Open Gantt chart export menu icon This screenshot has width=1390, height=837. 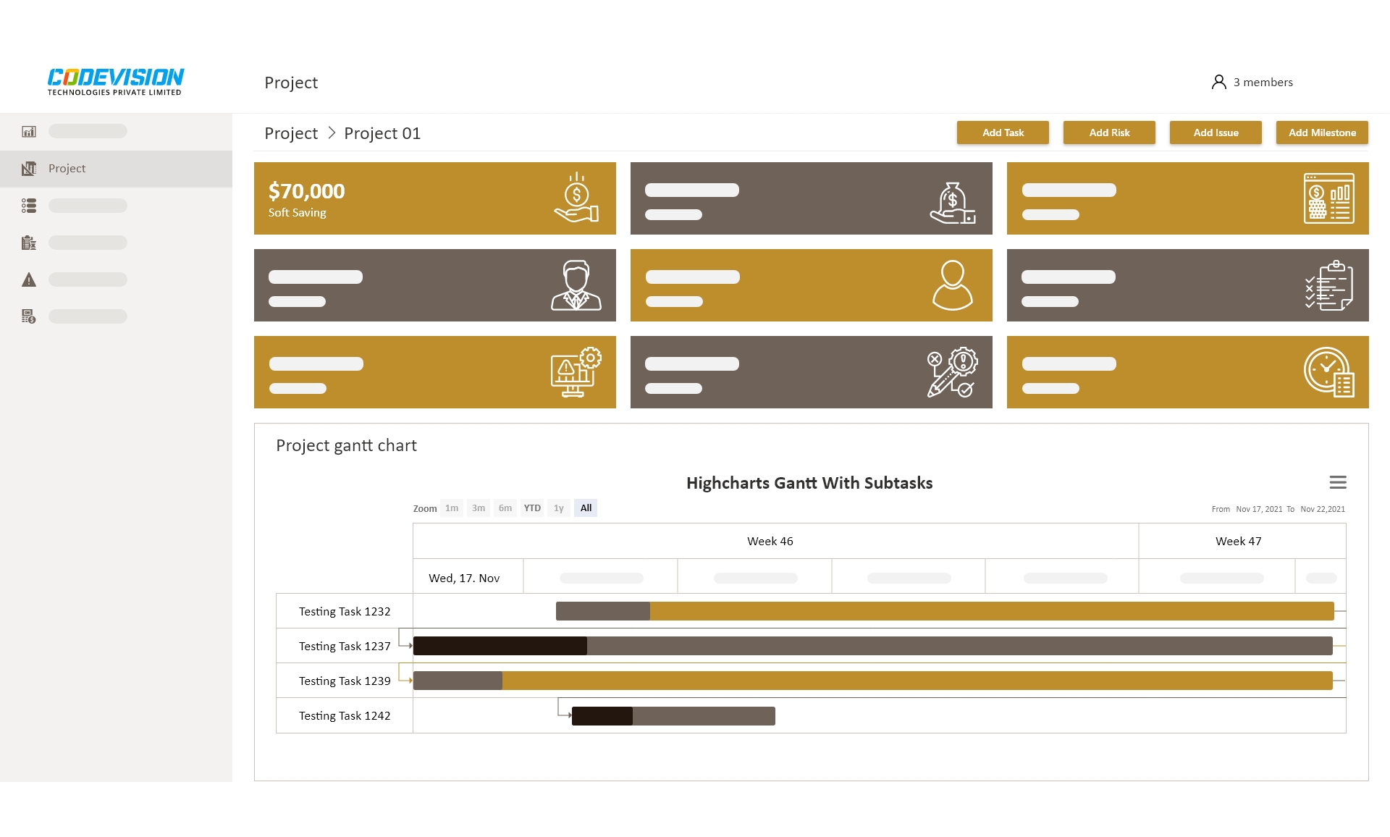(1339, 484)
